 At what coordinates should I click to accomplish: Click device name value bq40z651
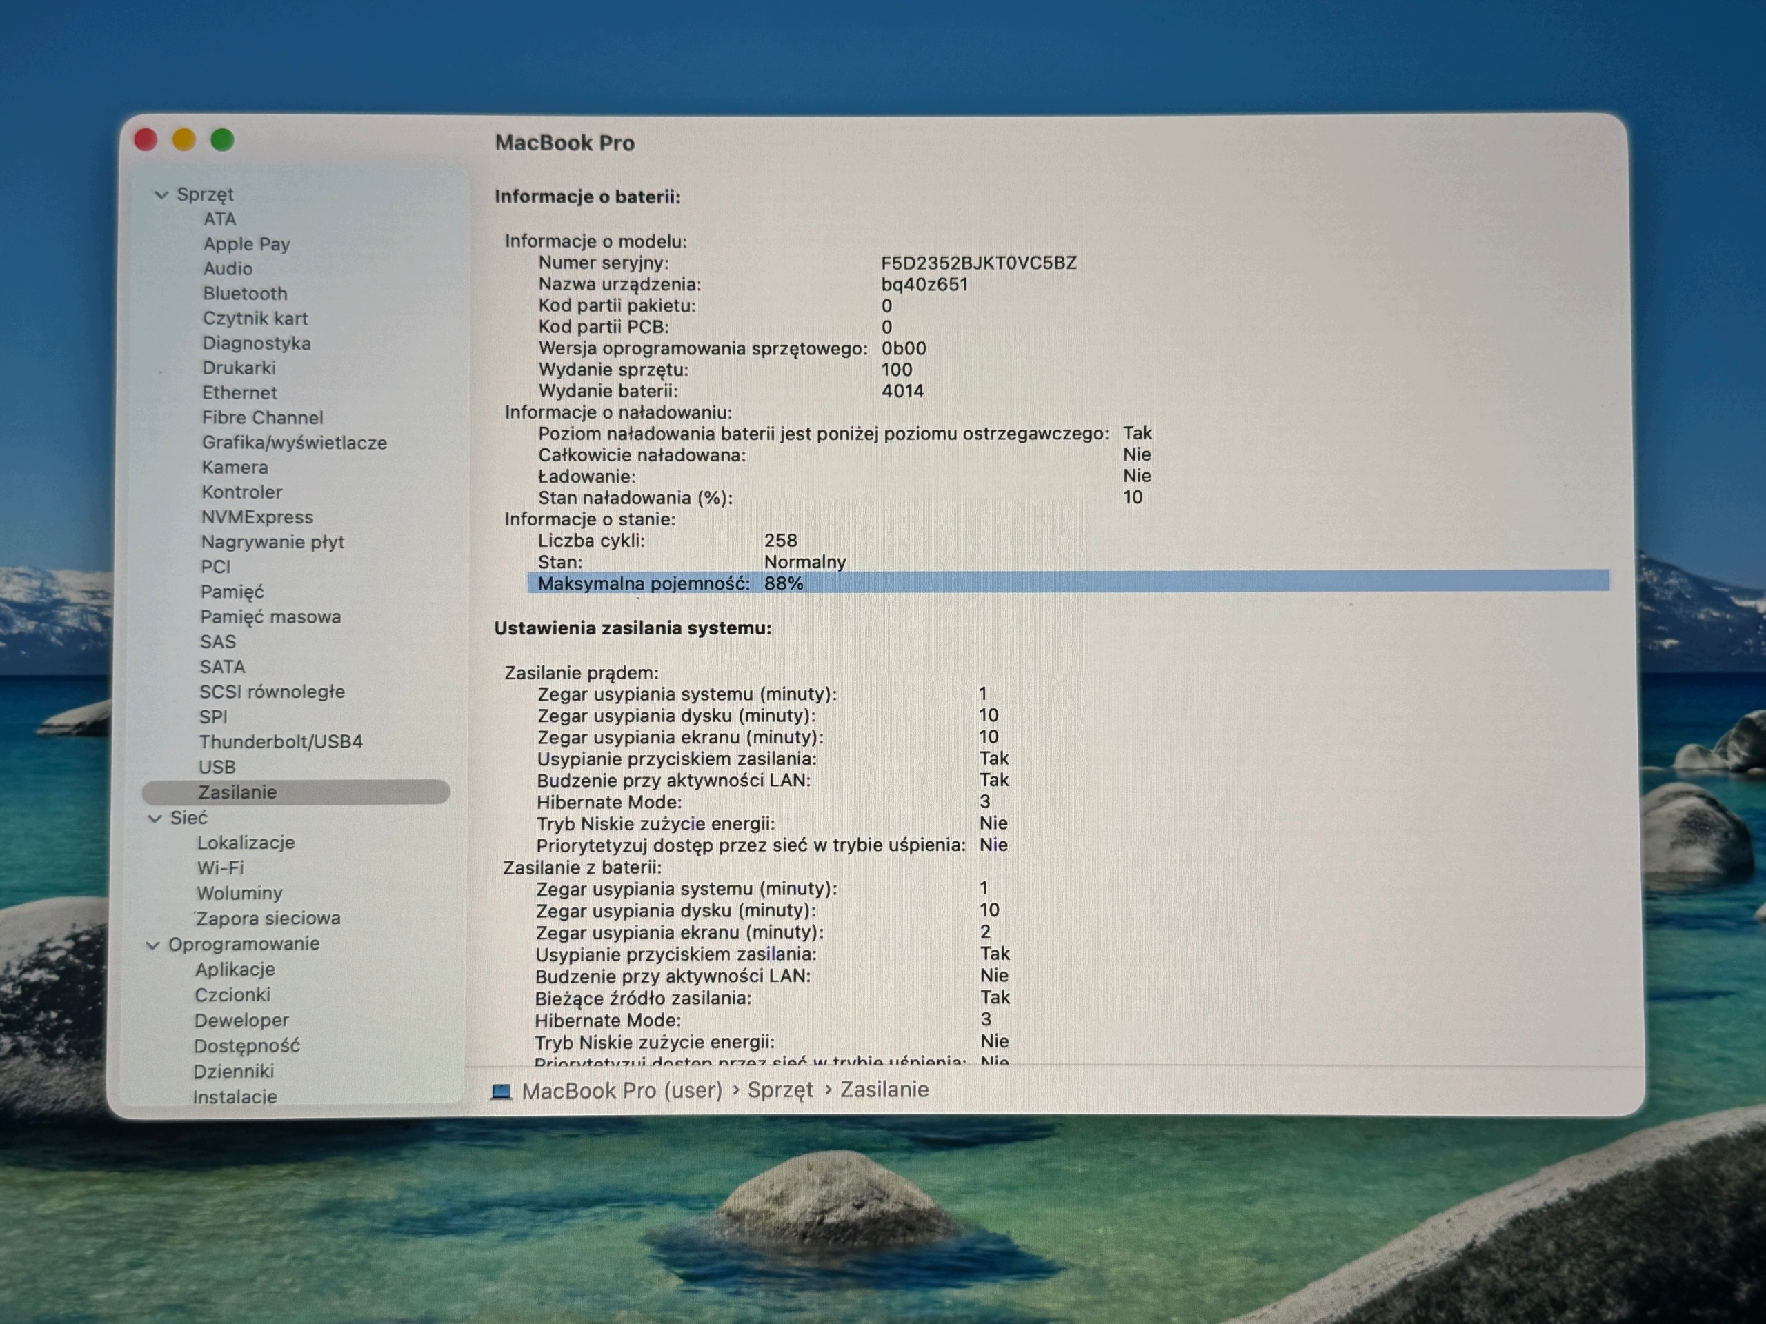[x=924, y=284]
